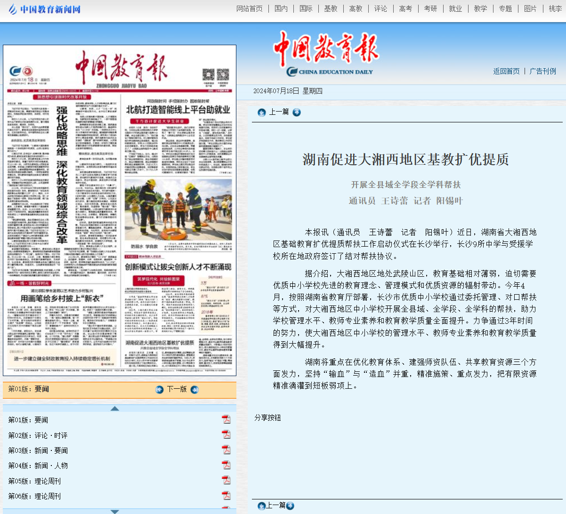The width and height of the screenshot is (566, 514).
Task: Click the 分享按钮 share text
Action: tap(267, 418)
